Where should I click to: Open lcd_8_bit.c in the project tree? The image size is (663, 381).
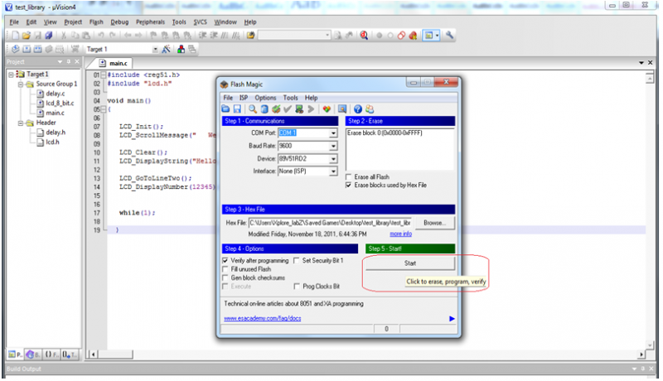click(60, 104)
